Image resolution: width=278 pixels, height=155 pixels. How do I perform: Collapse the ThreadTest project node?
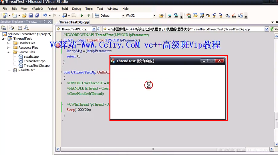pyautogui.click(x=3, y=39)
